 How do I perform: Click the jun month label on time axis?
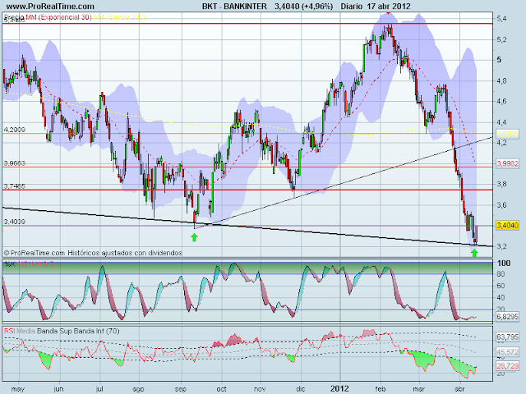point(58,389)
